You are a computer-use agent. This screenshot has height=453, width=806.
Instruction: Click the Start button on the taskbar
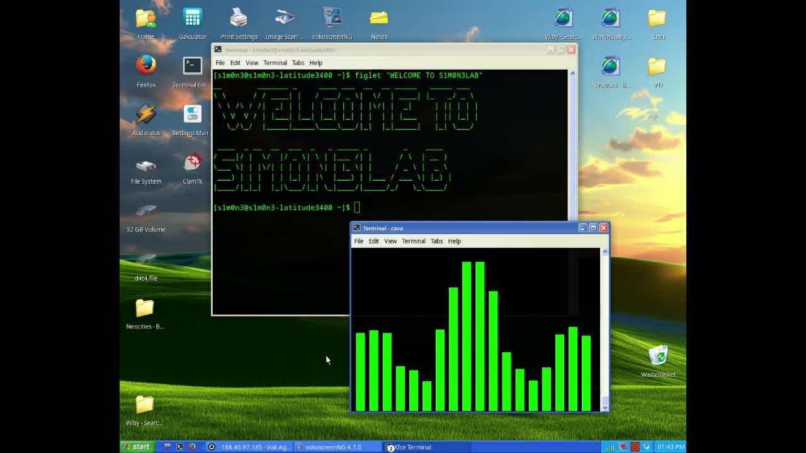137,447
